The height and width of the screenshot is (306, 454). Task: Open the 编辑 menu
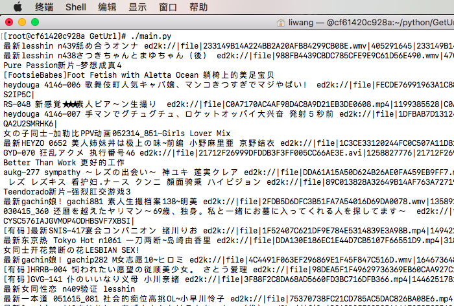click(x=107, y=7)
